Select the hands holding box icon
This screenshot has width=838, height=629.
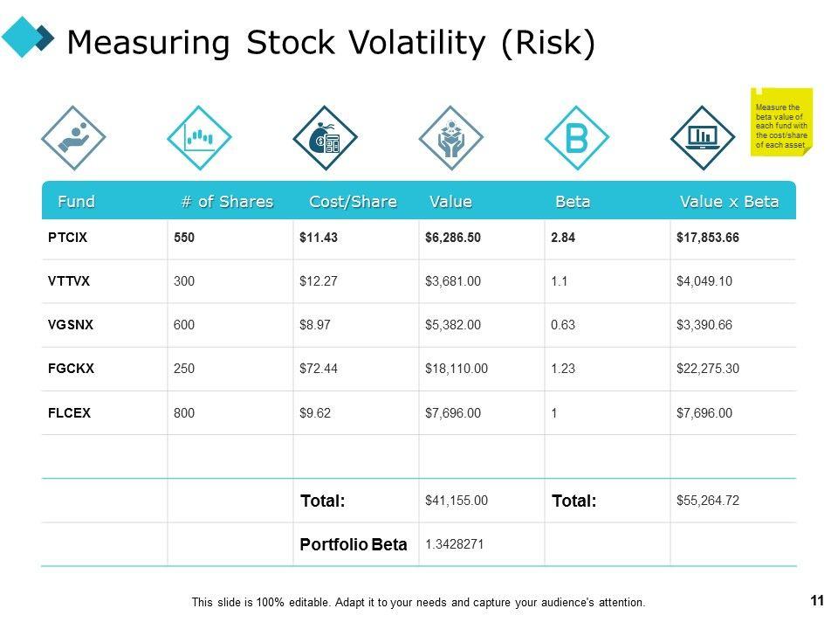[450, 138]
